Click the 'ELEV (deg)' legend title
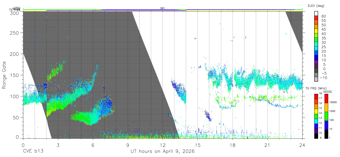 [x=316, y=6]
